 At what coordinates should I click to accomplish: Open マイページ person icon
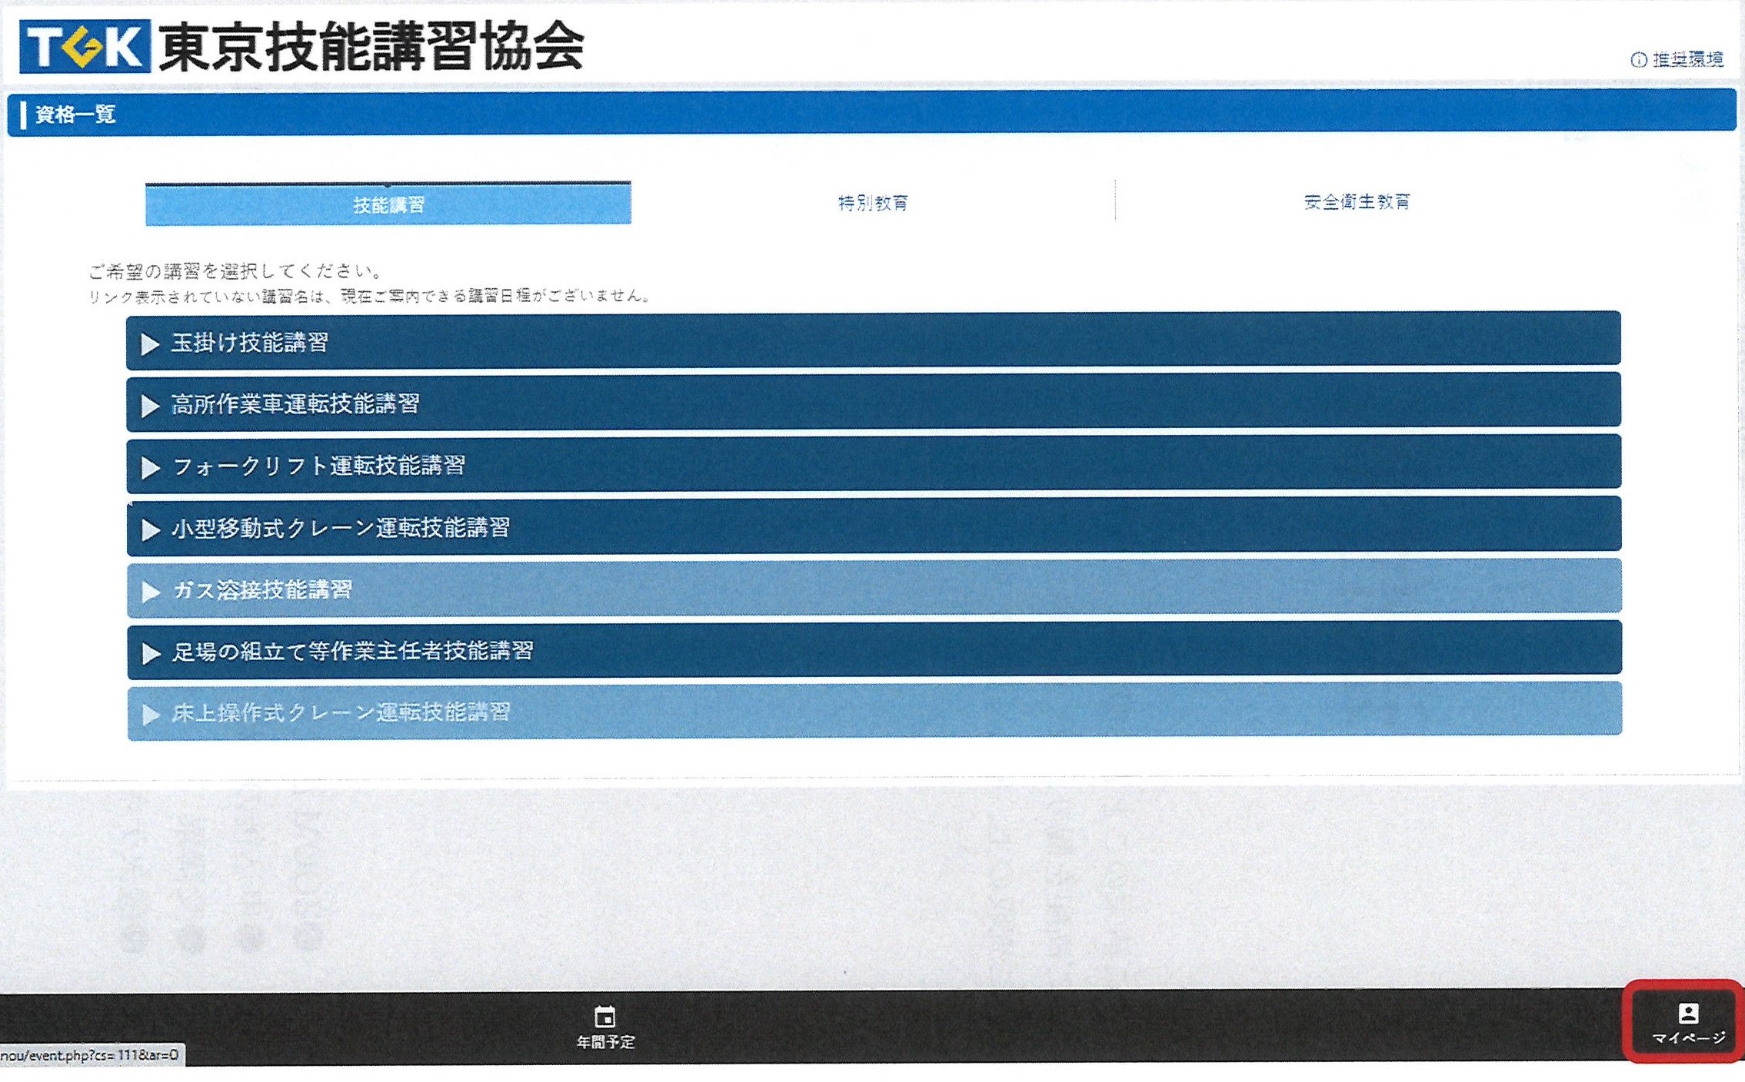pos(1688,1013)
